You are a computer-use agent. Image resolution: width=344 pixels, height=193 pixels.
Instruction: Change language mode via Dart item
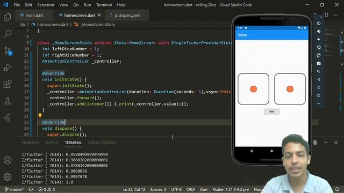[204, 189]
